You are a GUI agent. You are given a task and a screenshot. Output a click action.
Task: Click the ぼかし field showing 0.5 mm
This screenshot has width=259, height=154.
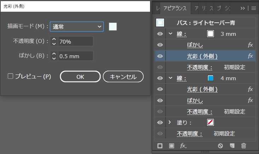point(75,56)
